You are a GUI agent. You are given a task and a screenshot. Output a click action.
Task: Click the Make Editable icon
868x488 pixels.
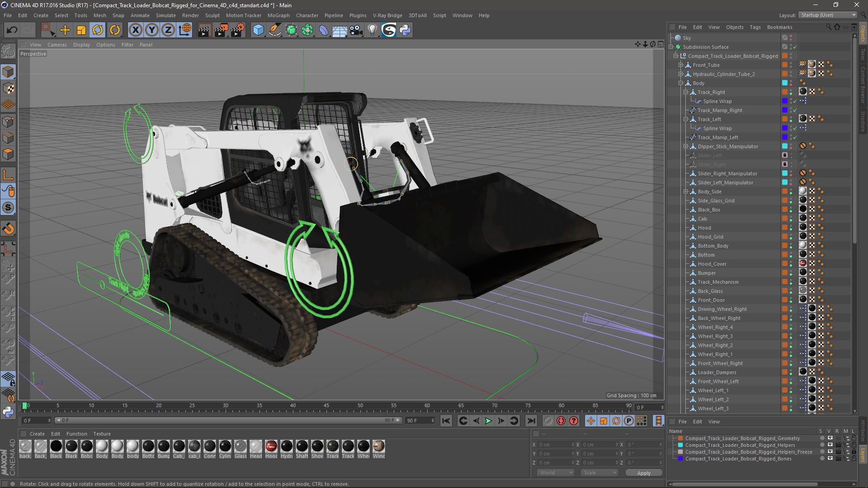(x=8, y=51)
